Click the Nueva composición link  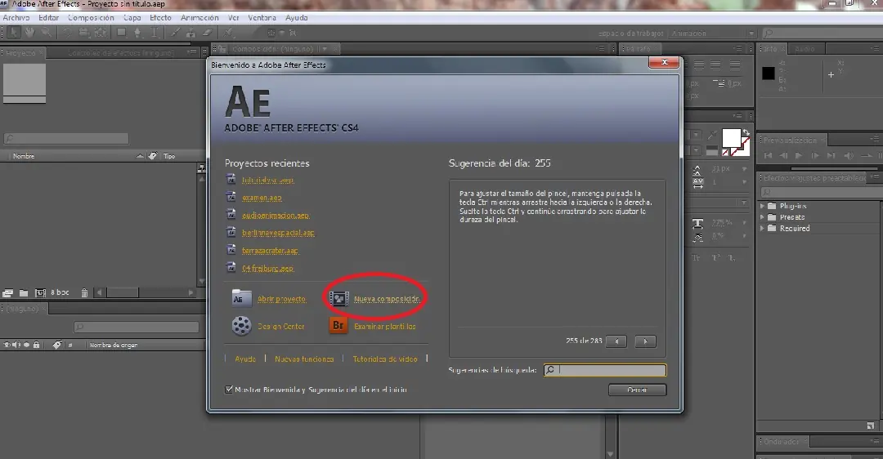(x=387, y=299)
